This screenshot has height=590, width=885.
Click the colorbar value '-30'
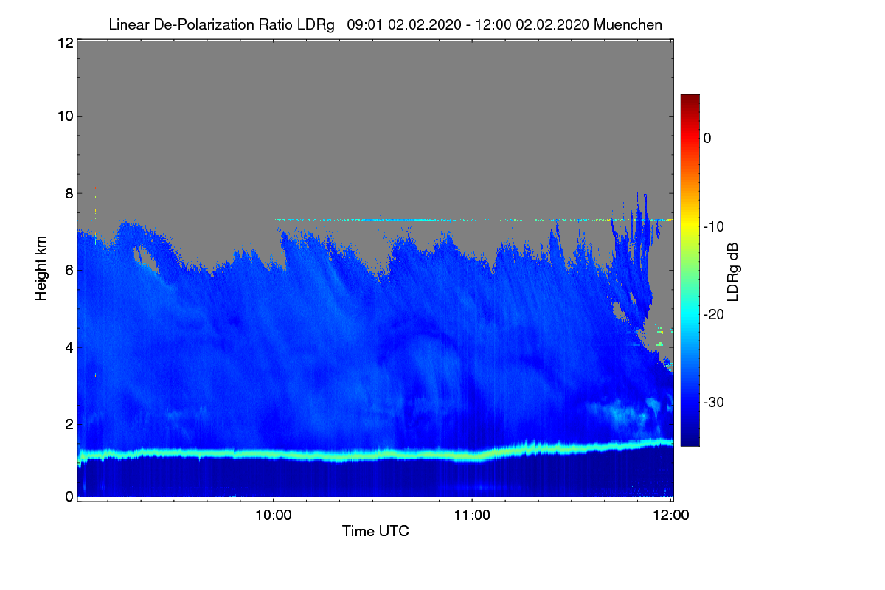click(715, 403)
